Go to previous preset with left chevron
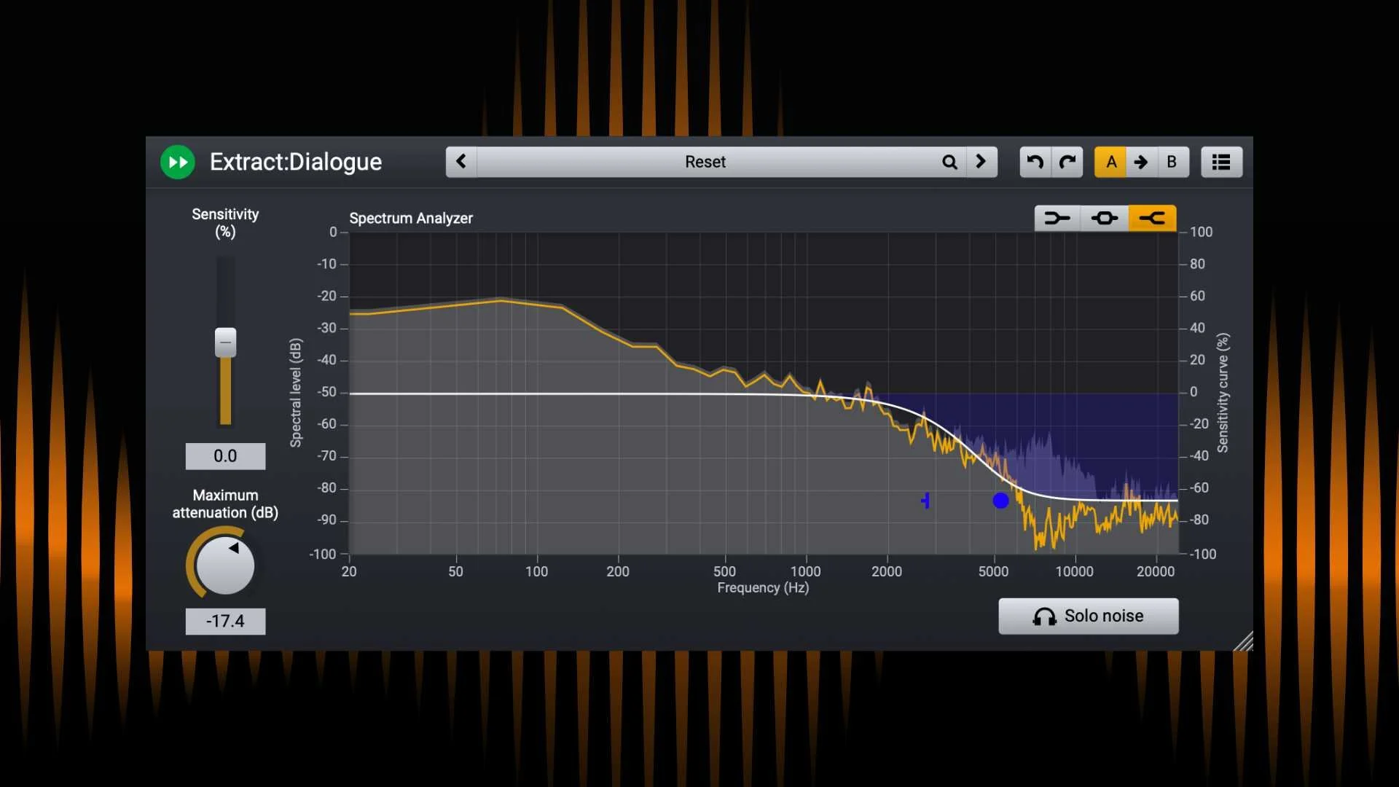1399x787 pixels. 461,162
